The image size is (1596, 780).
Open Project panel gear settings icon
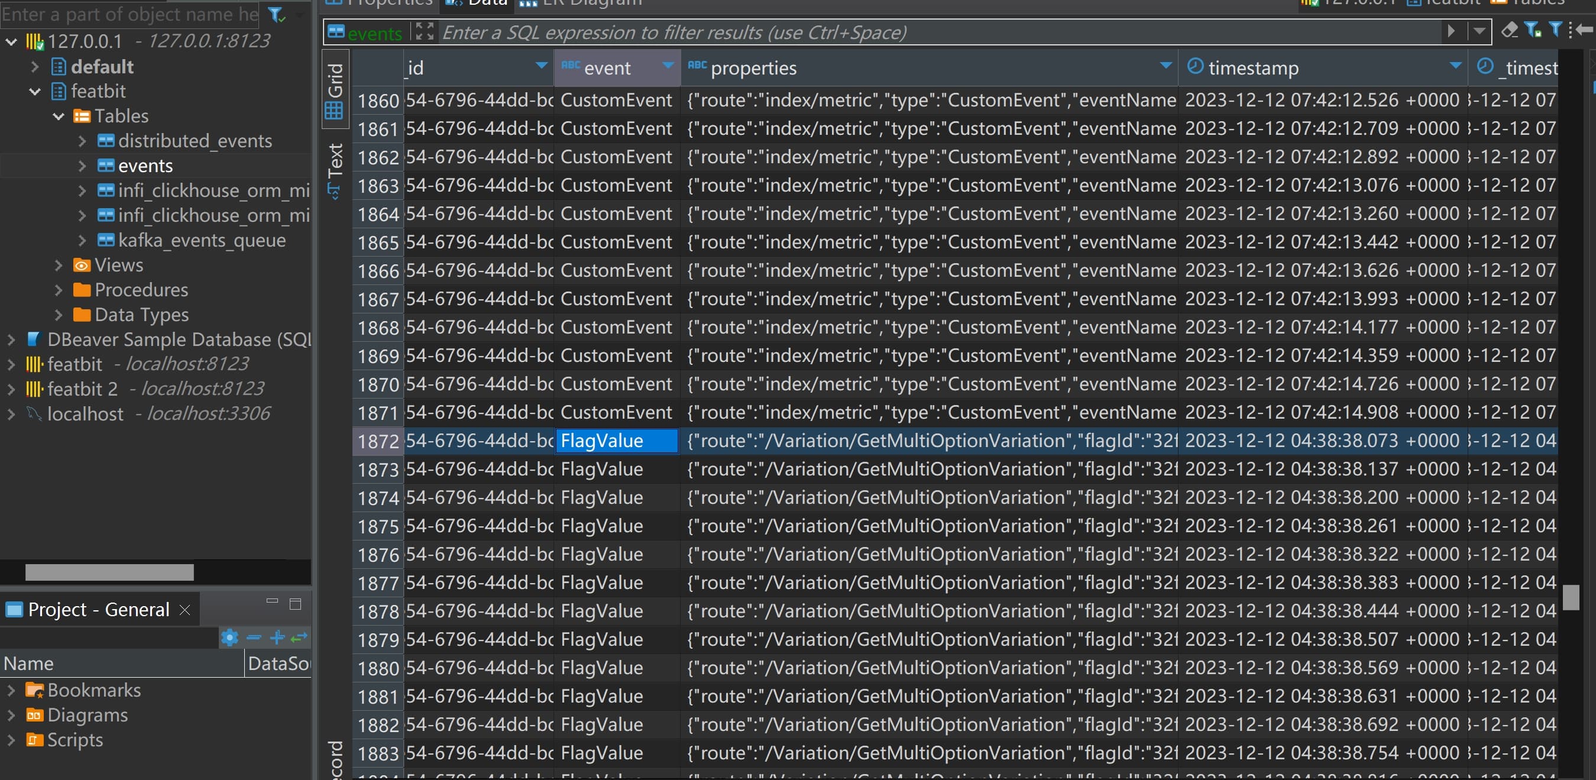coord(229,637)
